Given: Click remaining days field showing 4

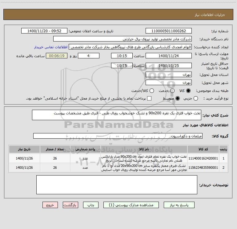Looking at the screenshot, I should click(89, 56).
